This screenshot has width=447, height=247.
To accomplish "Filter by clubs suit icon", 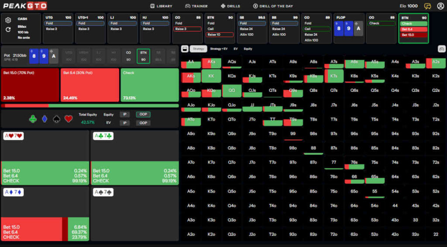I will pos(33,118).
